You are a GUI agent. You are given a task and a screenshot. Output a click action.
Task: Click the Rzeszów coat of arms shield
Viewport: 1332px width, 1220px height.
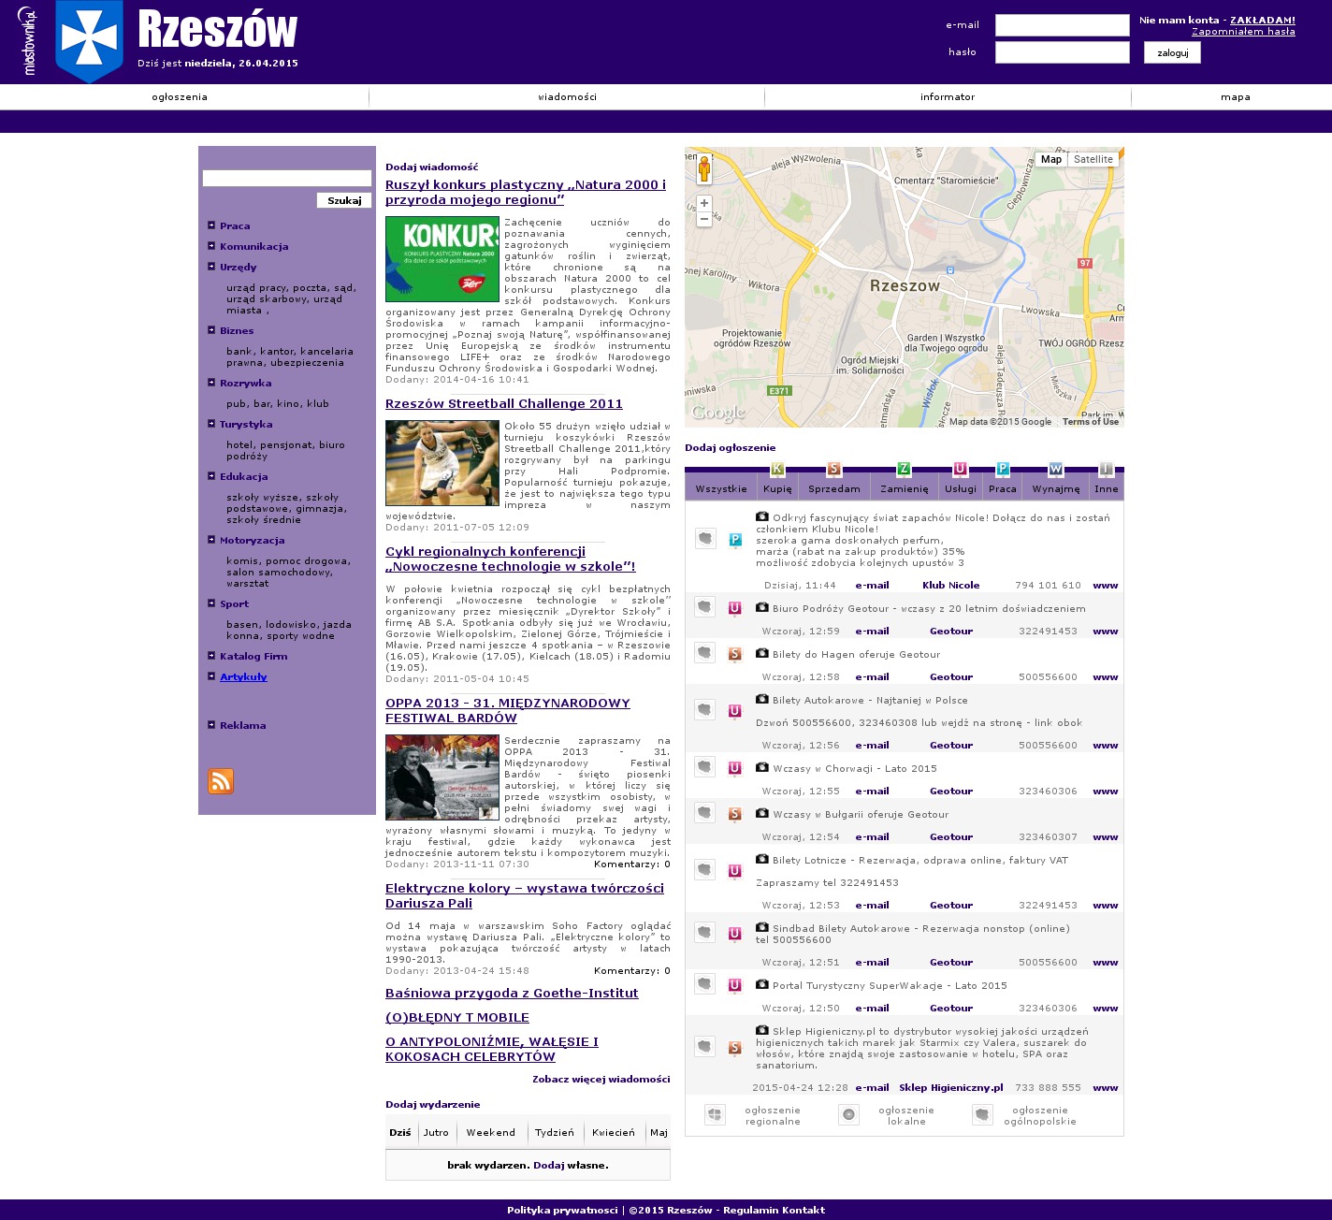[89, 41]
